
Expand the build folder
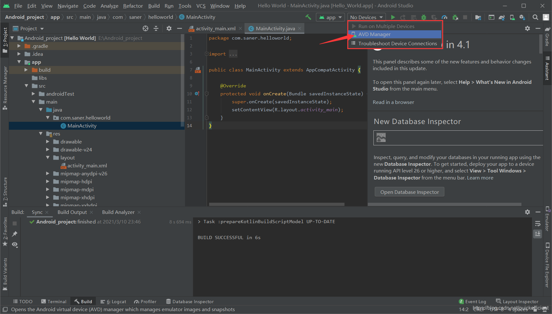coord(26,70)
